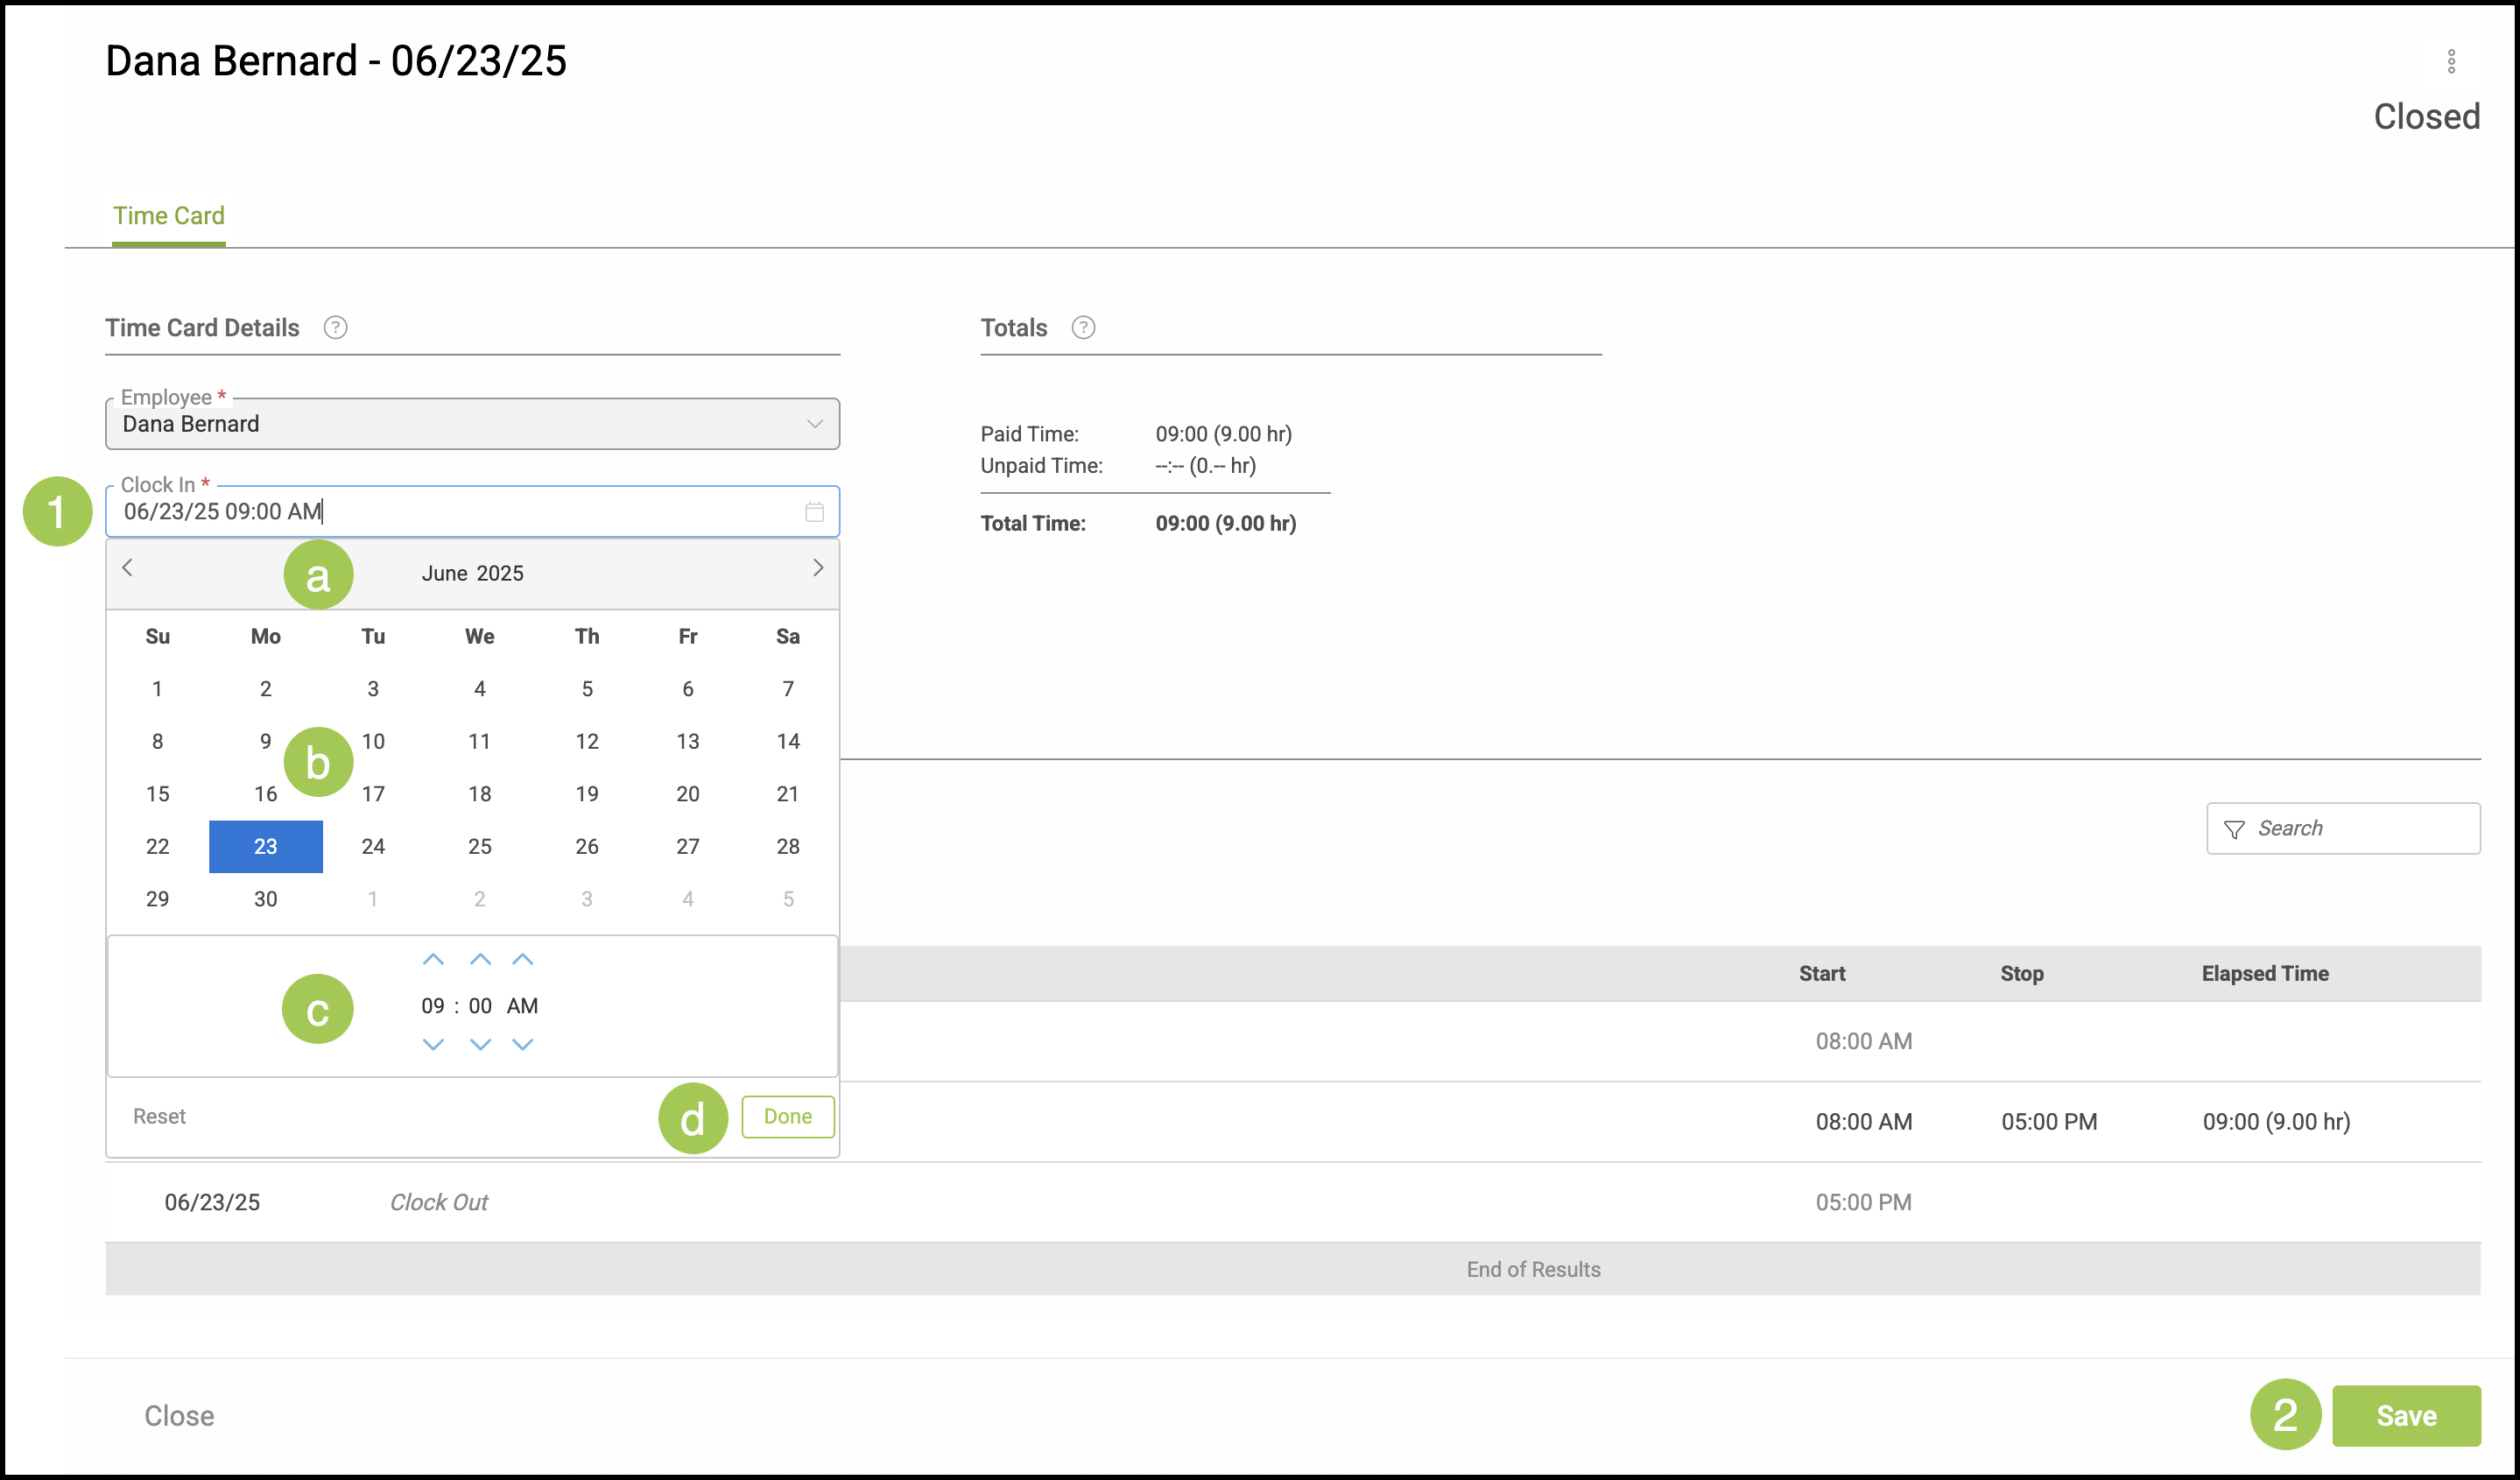Switch to the Time Card tab

pos(168,216)
